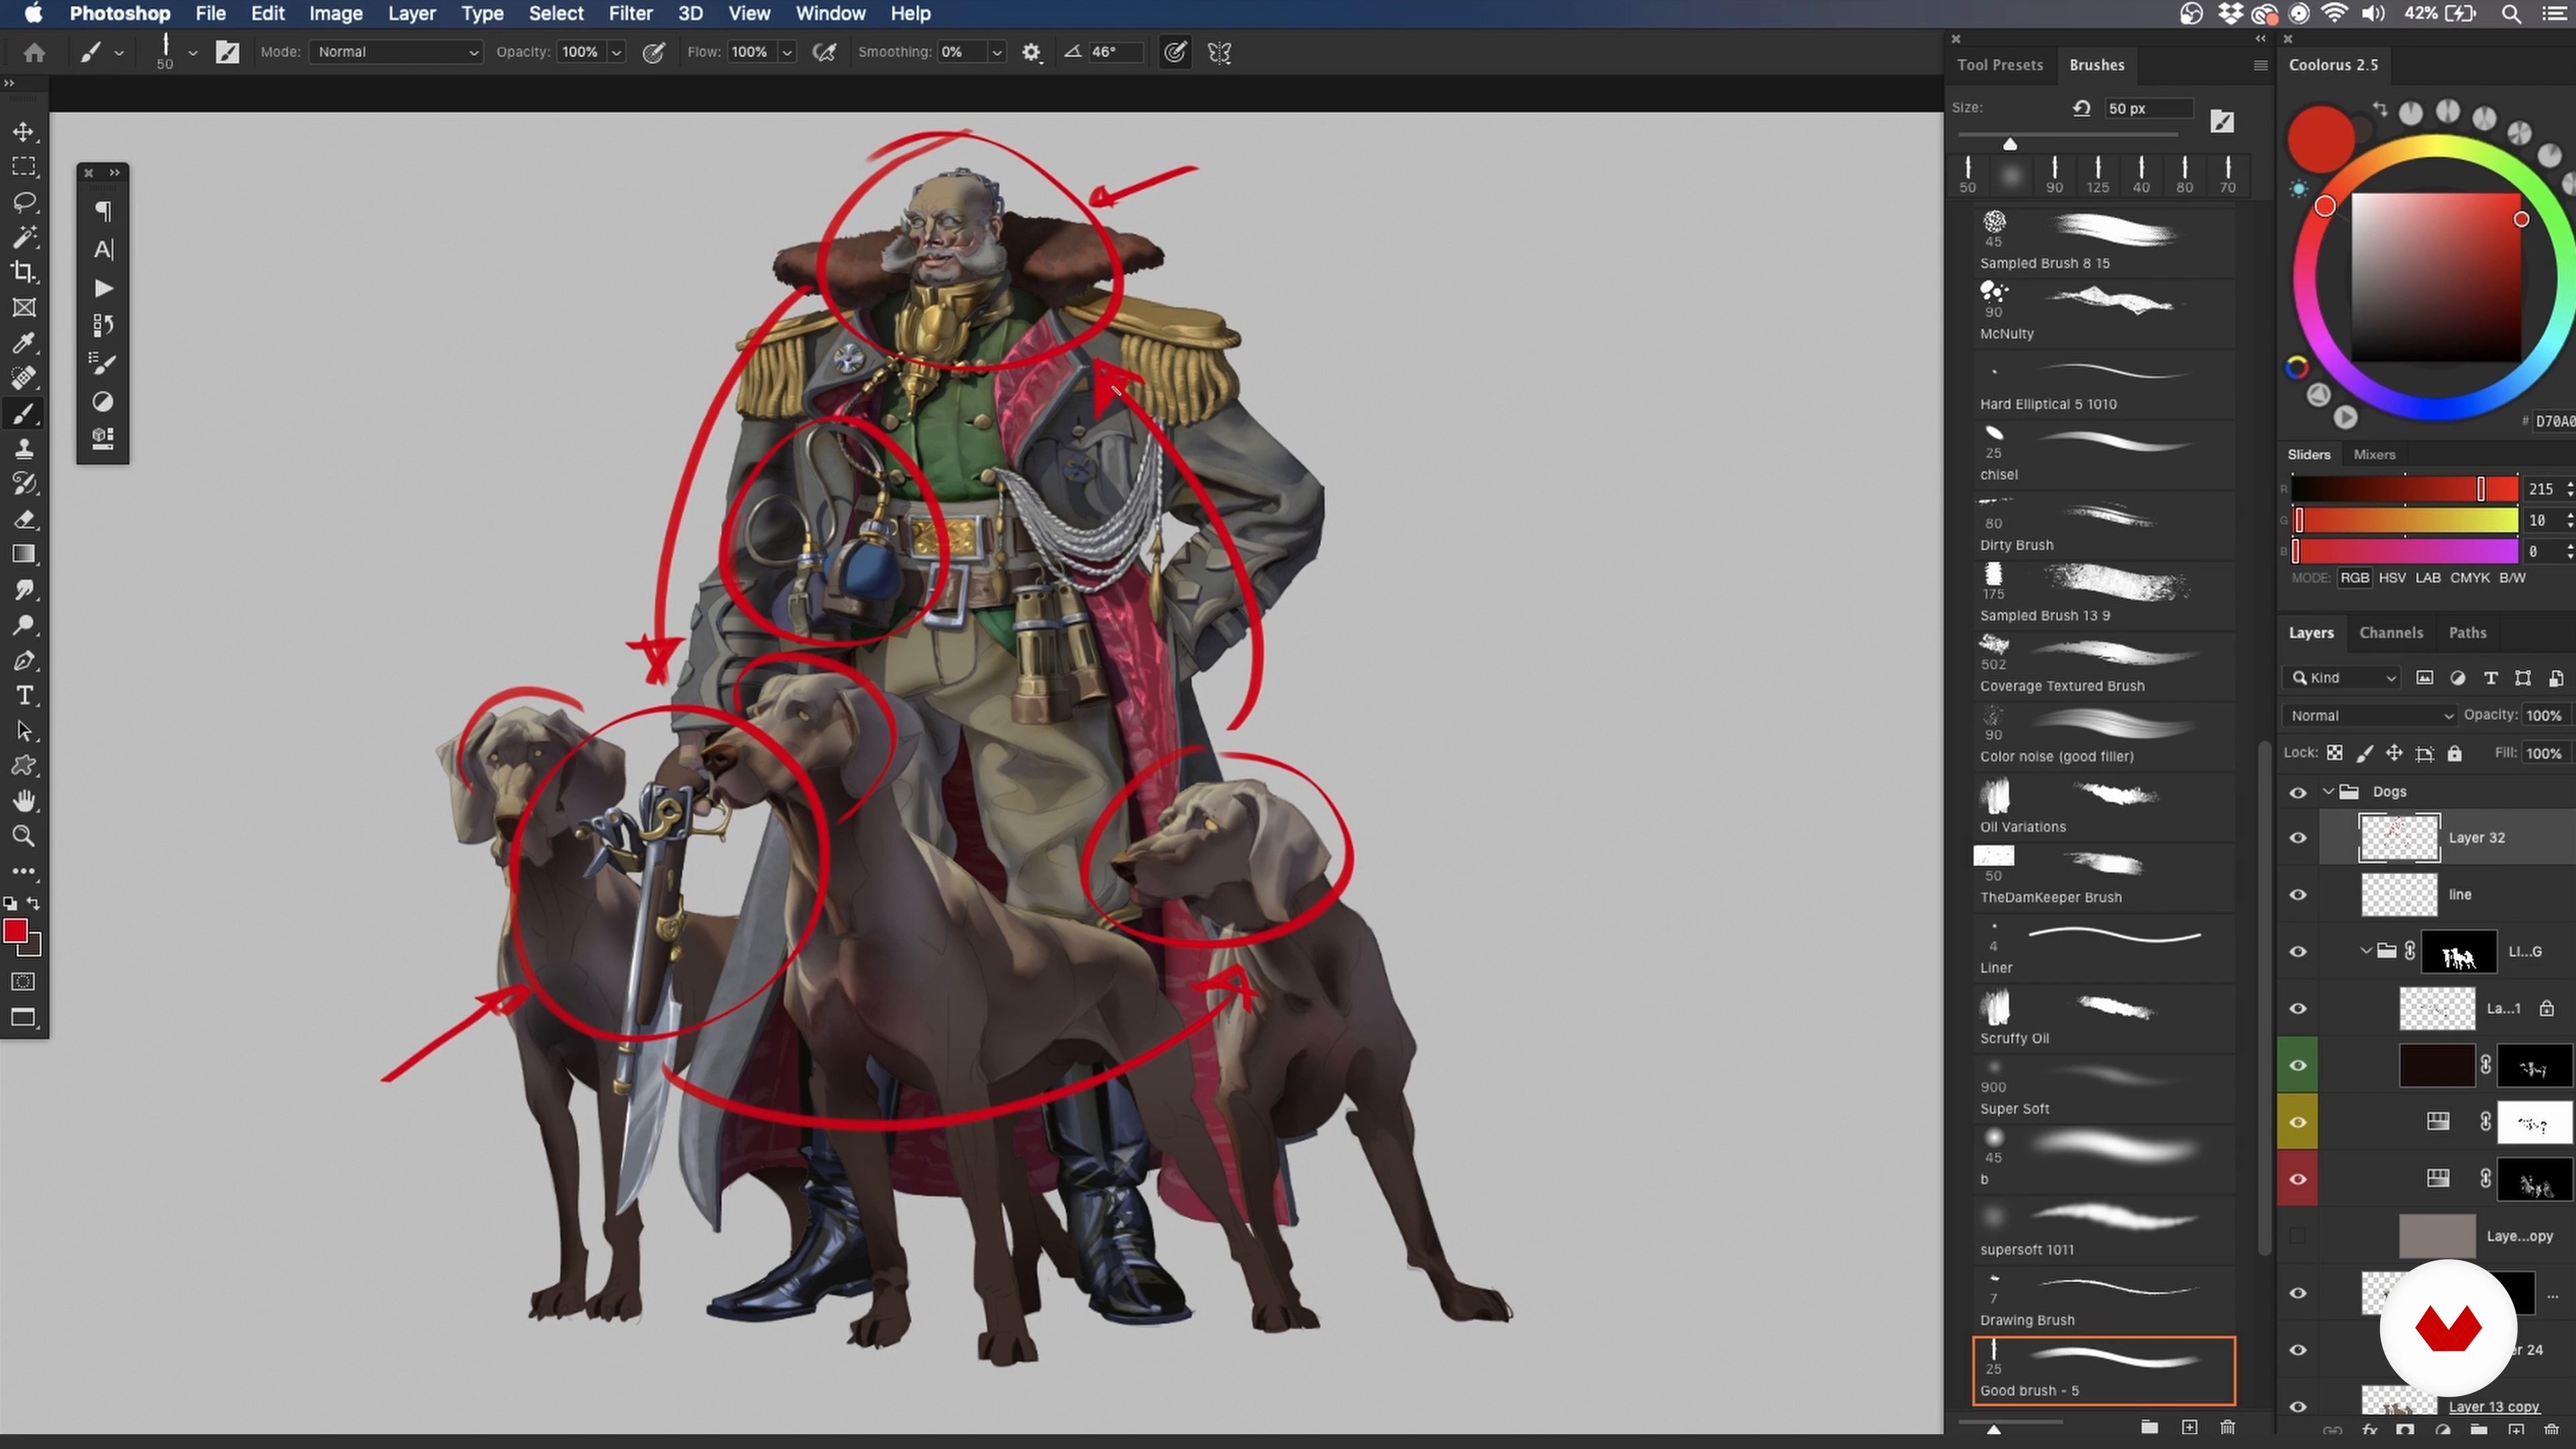Open brush settings gear in options bar
This screenshot has width=2576, height=1449.
click(1032, 52)
